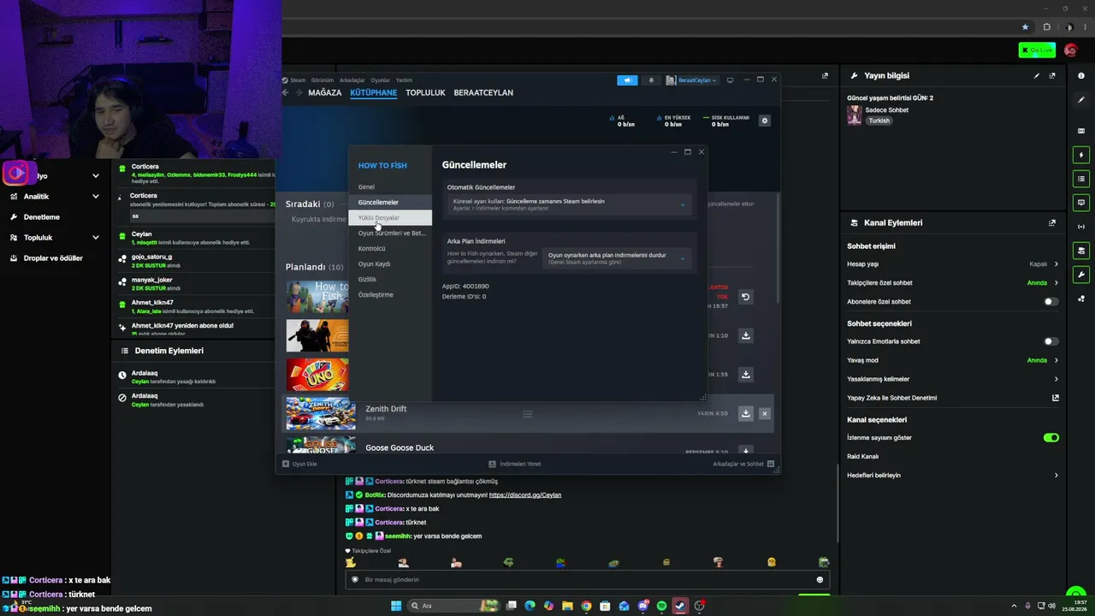Open the lightning quick actions sidebar icon

(1081, 155)
